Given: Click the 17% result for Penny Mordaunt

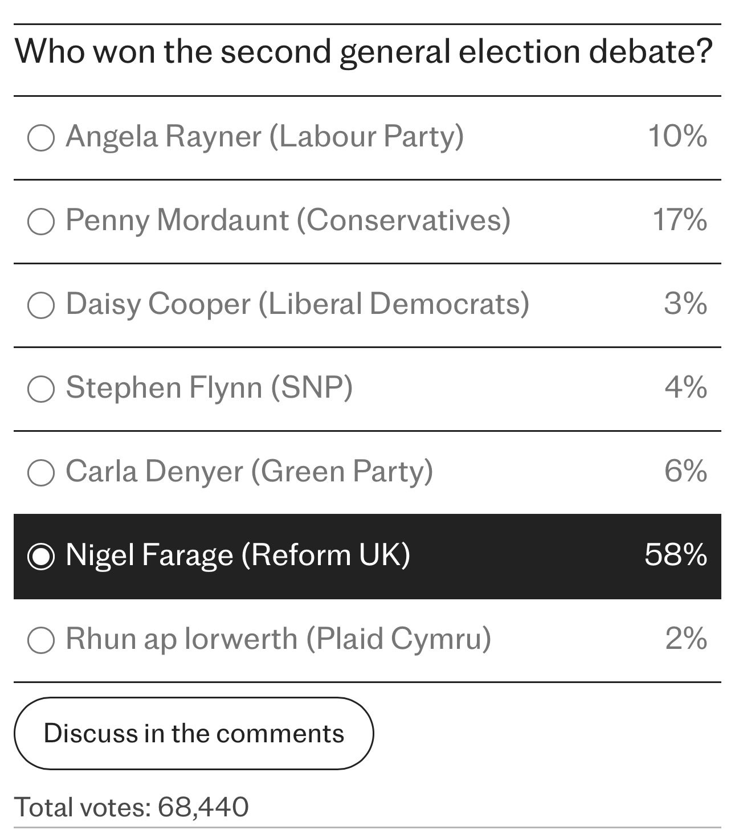Looking at the screenshot, I should point(680,220).
